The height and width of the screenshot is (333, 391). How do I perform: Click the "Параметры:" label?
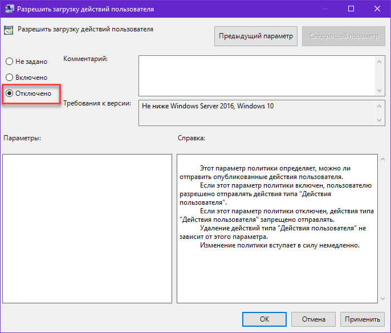click(x=22, y=138)
